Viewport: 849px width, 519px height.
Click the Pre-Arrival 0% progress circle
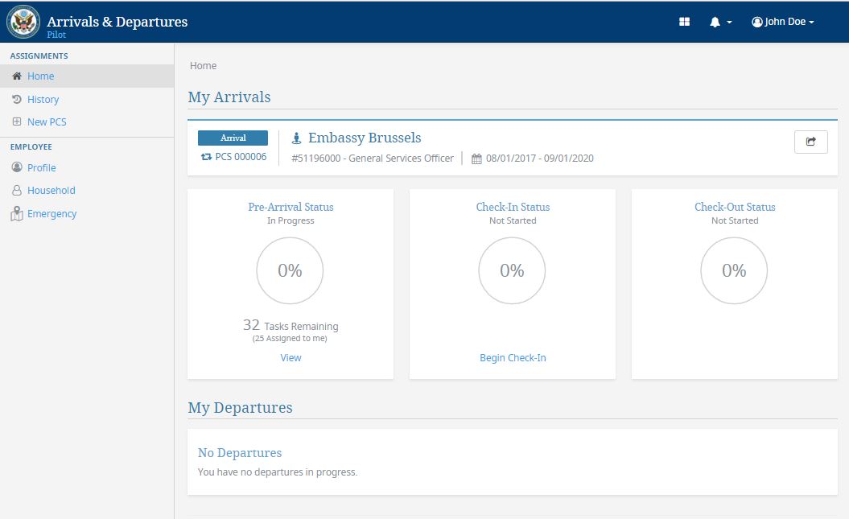tap(290, 270)
